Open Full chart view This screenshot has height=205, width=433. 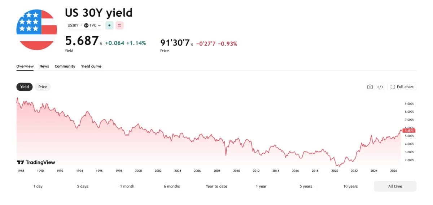(x=402, y=87)
